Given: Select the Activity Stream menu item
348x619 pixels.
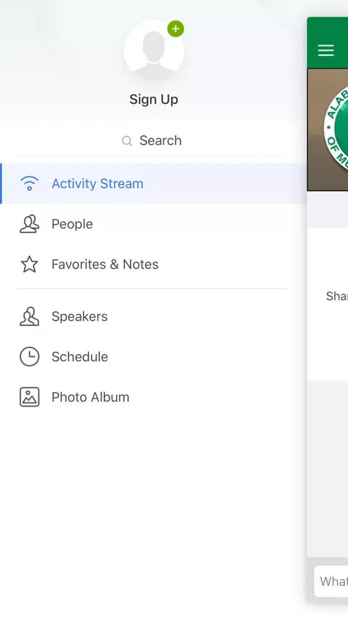Looking at the screenshot, I should point(153,184).
